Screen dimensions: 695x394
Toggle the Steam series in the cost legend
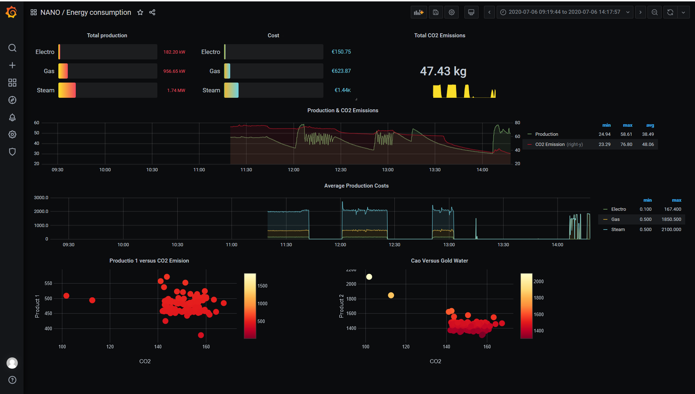618,230
